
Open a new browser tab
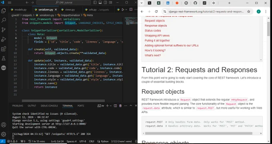(x=229, y=3)
